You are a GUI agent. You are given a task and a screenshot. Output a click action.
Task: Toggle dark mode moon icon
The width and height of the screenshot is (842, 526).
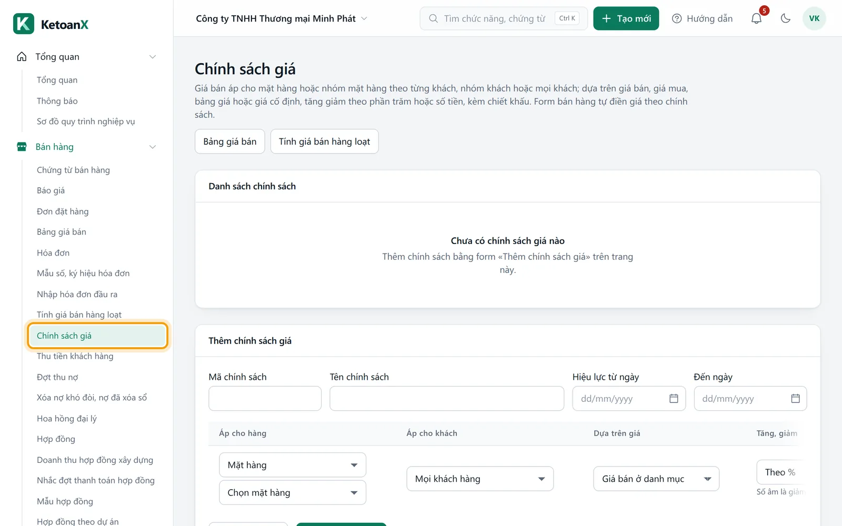point(786,18)
